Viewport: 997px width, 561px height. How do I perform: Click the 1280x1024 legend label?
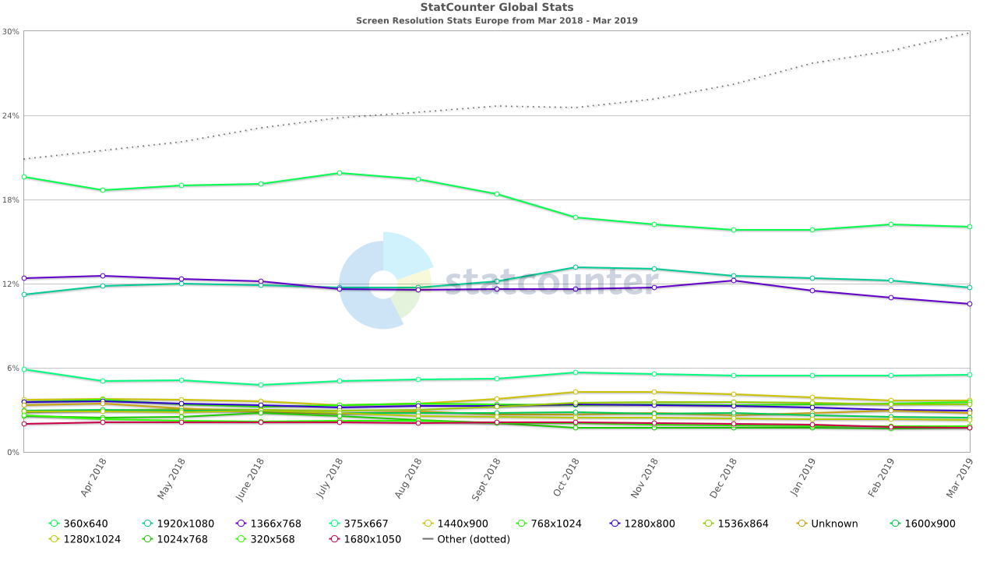pos(92,539)
